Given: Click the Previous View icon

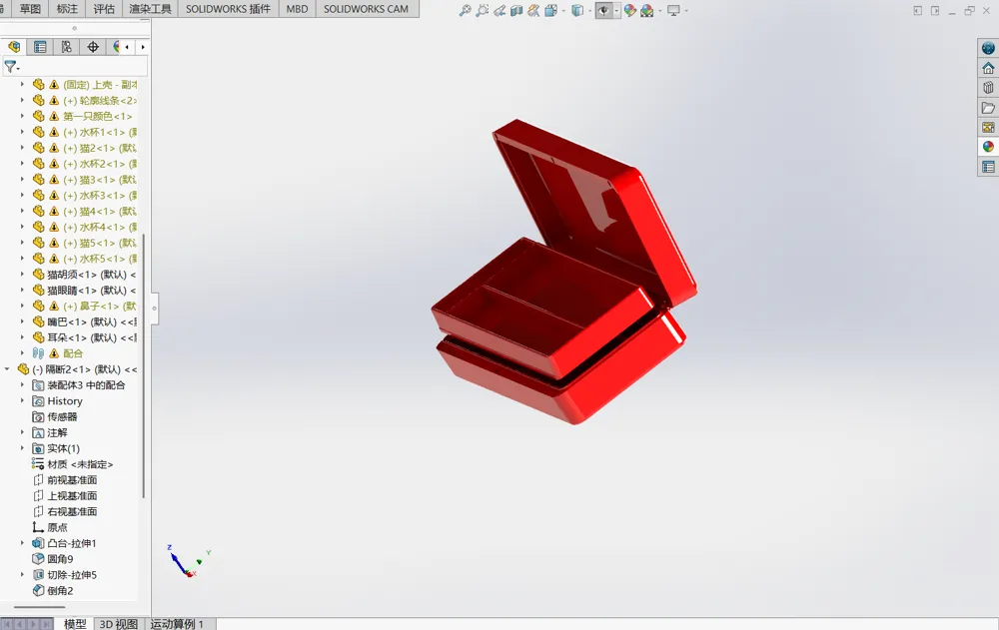Looking at the screenshot, I should point(499,10).
